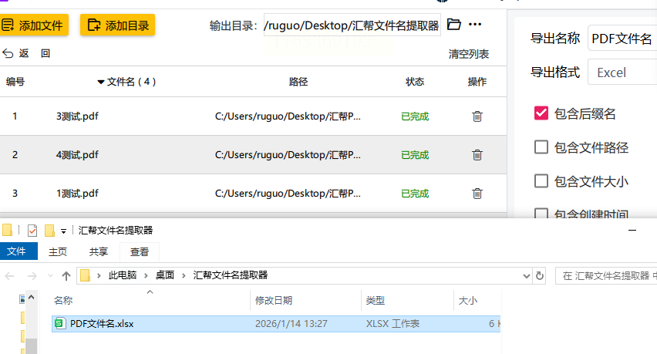The height and width of the screenshot is (354, 657).
Task: Enable the 包含文件路径 checkbox
Action: click(541, 147)
